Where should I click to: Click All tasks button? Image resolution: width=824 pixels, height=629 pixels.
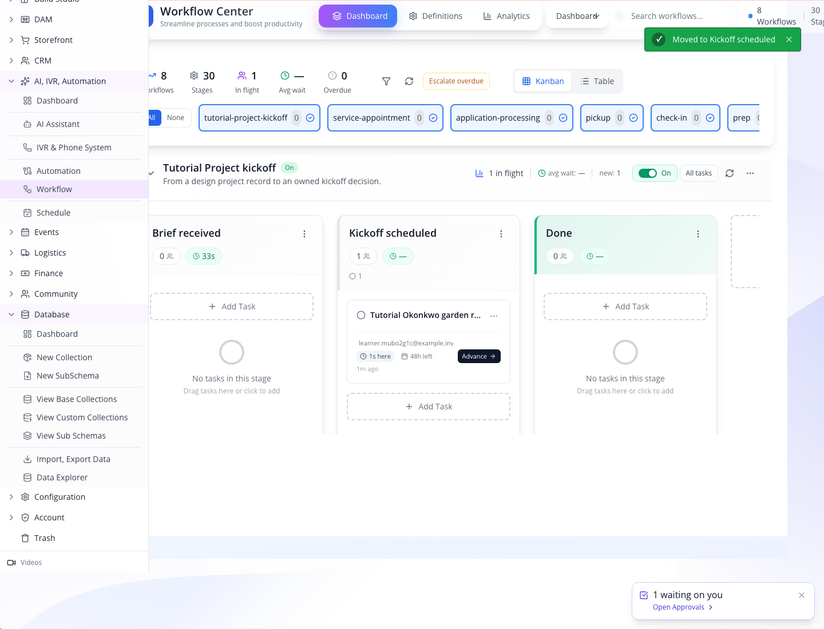pos(699,173)
